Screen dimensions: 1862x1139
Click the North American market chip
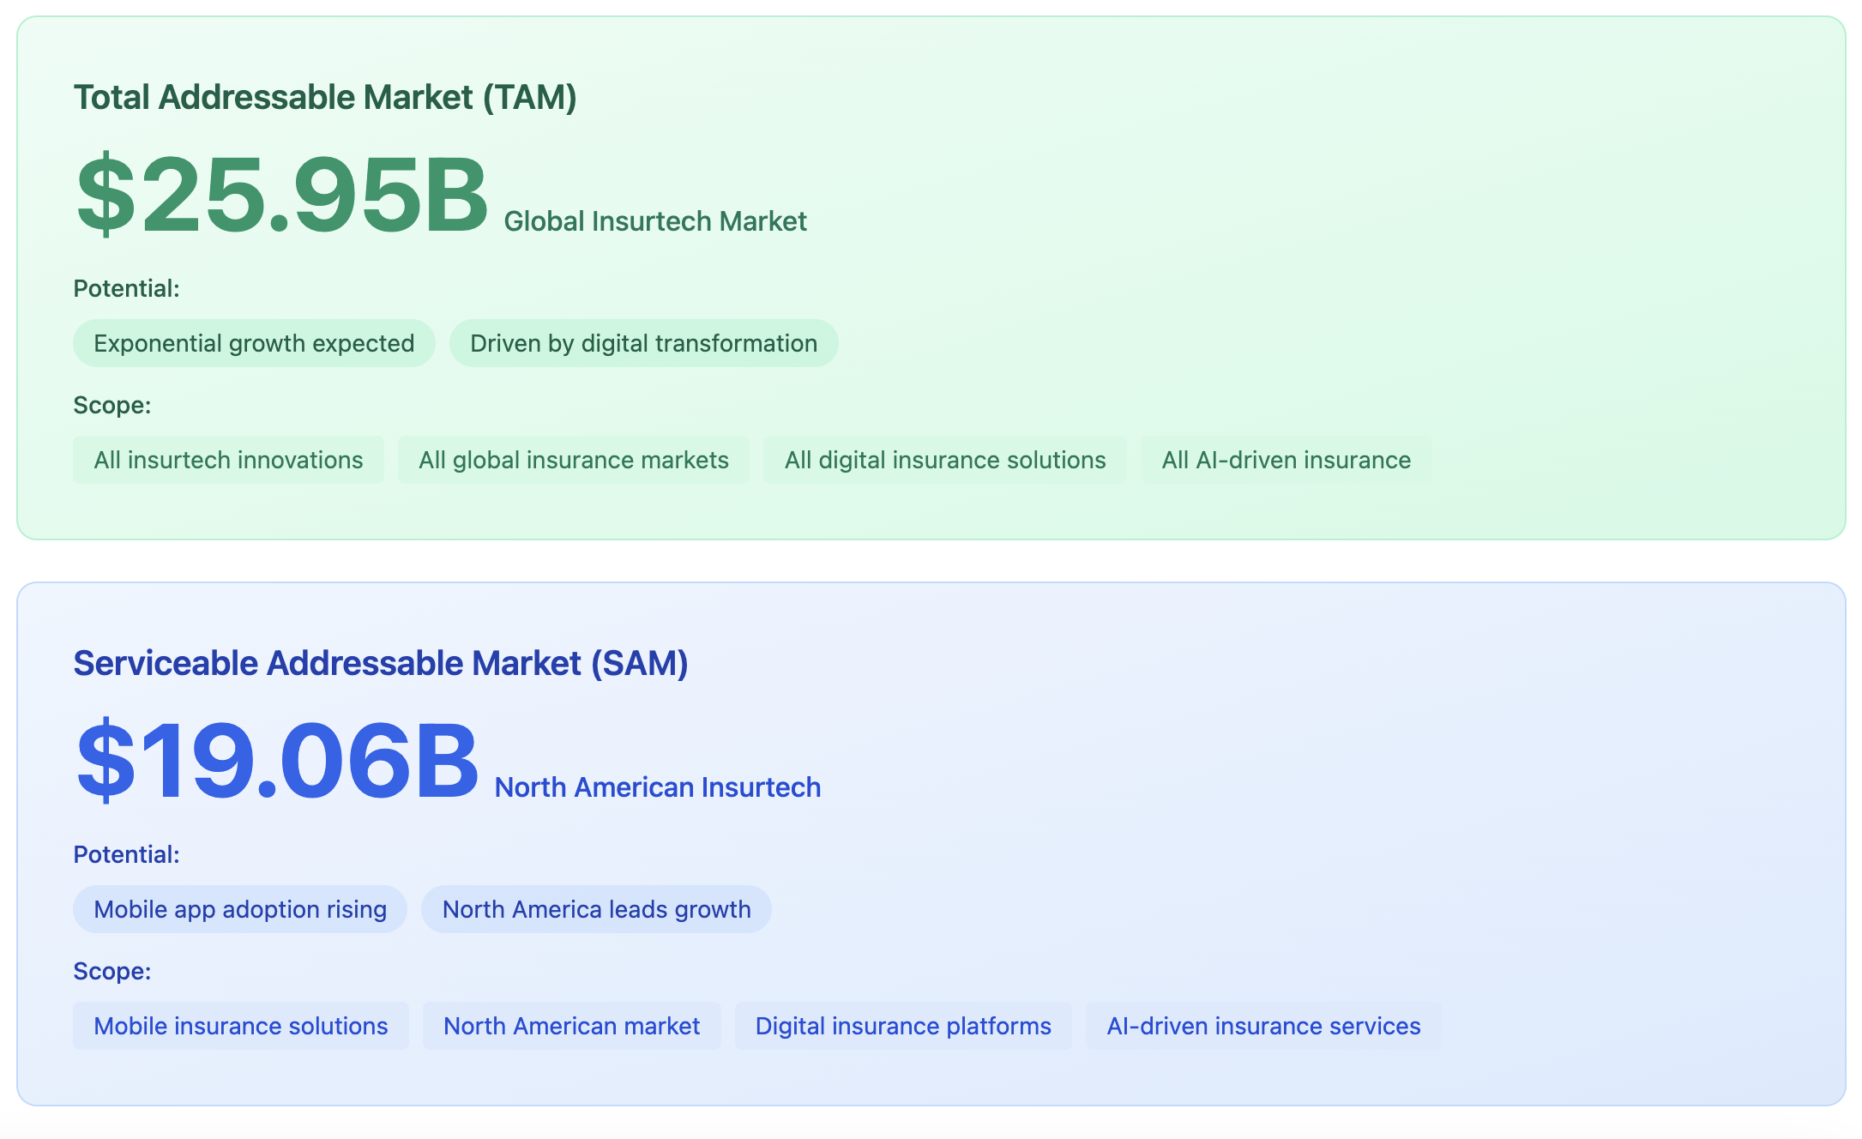click(x=571, y=1026)
